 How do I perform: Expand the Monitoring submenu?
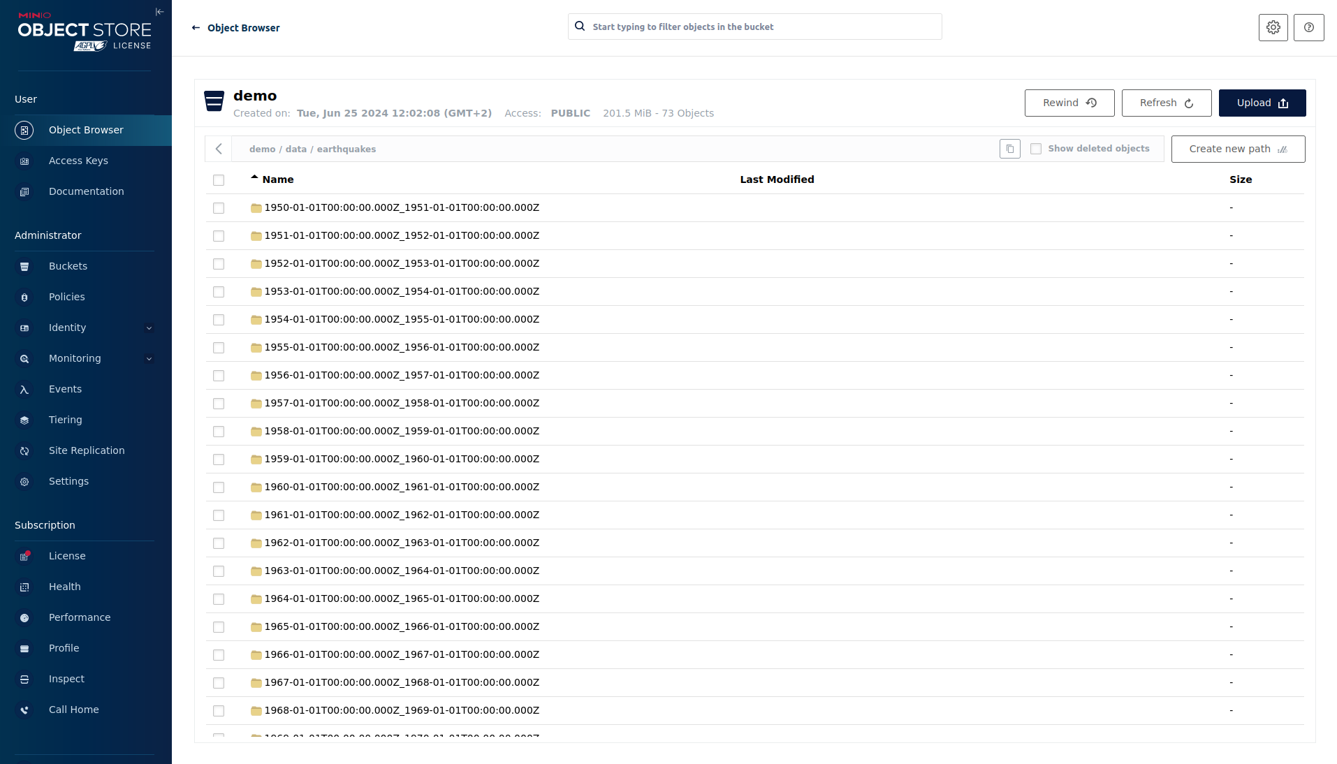(x=149, y=359)
